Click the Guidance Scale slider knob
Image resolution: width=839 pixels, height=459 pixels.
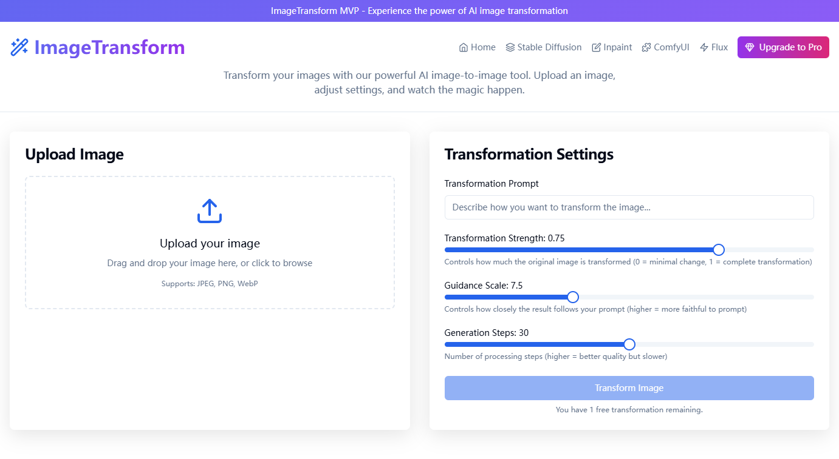tap(572, 297)
